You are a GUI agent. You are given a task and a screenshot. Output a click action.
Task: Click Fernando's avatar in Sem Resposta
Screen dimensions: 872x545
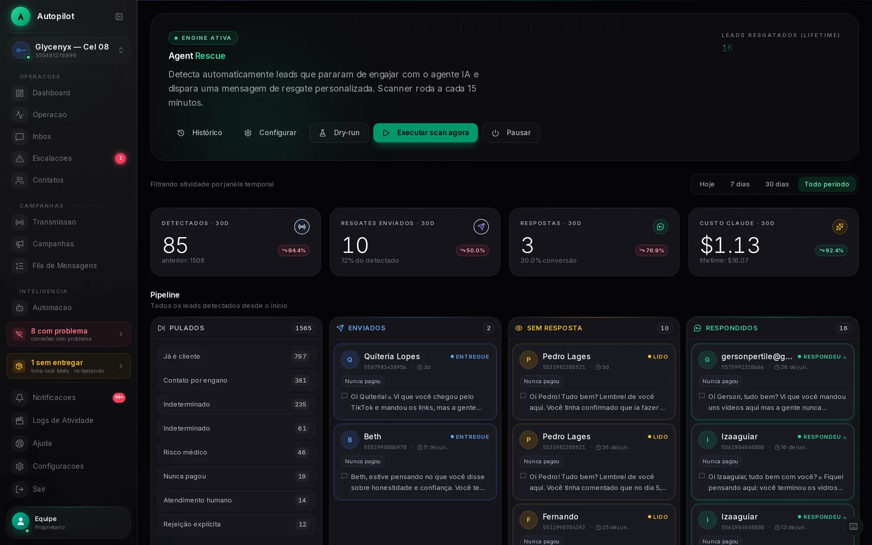tap(528, 520)
